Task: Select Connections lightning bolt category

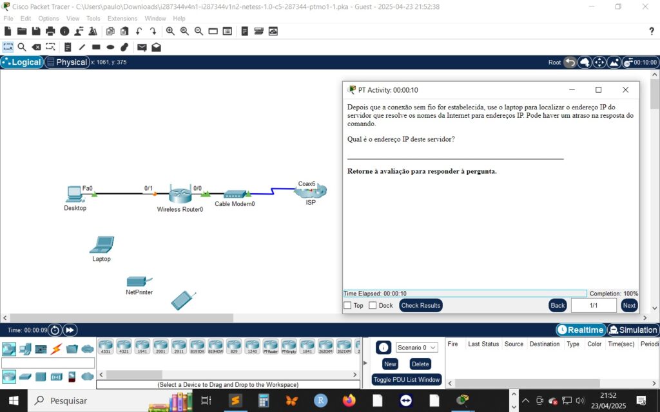Action: 56,348
